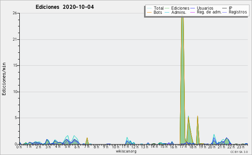The width and height of the screenshot is (252, 155).
Task: Select the 'Admins.' legend entry
Action: click(x=179, y=12)
